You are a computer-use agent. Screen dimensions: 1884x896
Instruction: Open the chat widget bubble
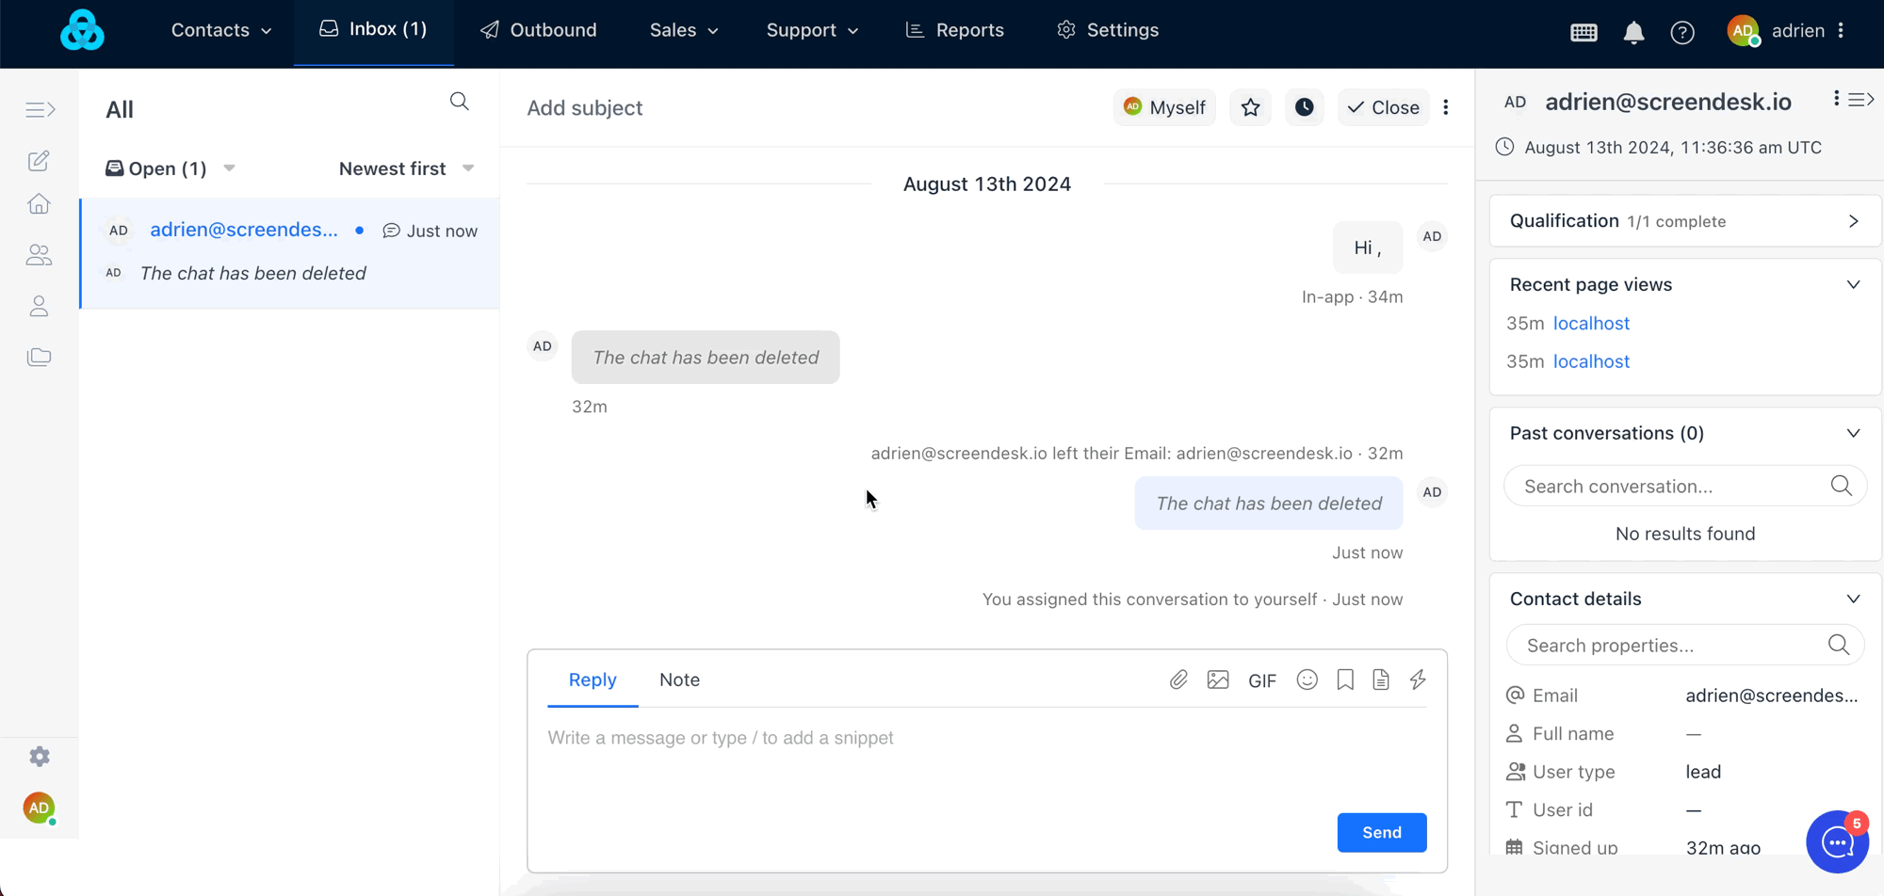tap(1837, 842)
